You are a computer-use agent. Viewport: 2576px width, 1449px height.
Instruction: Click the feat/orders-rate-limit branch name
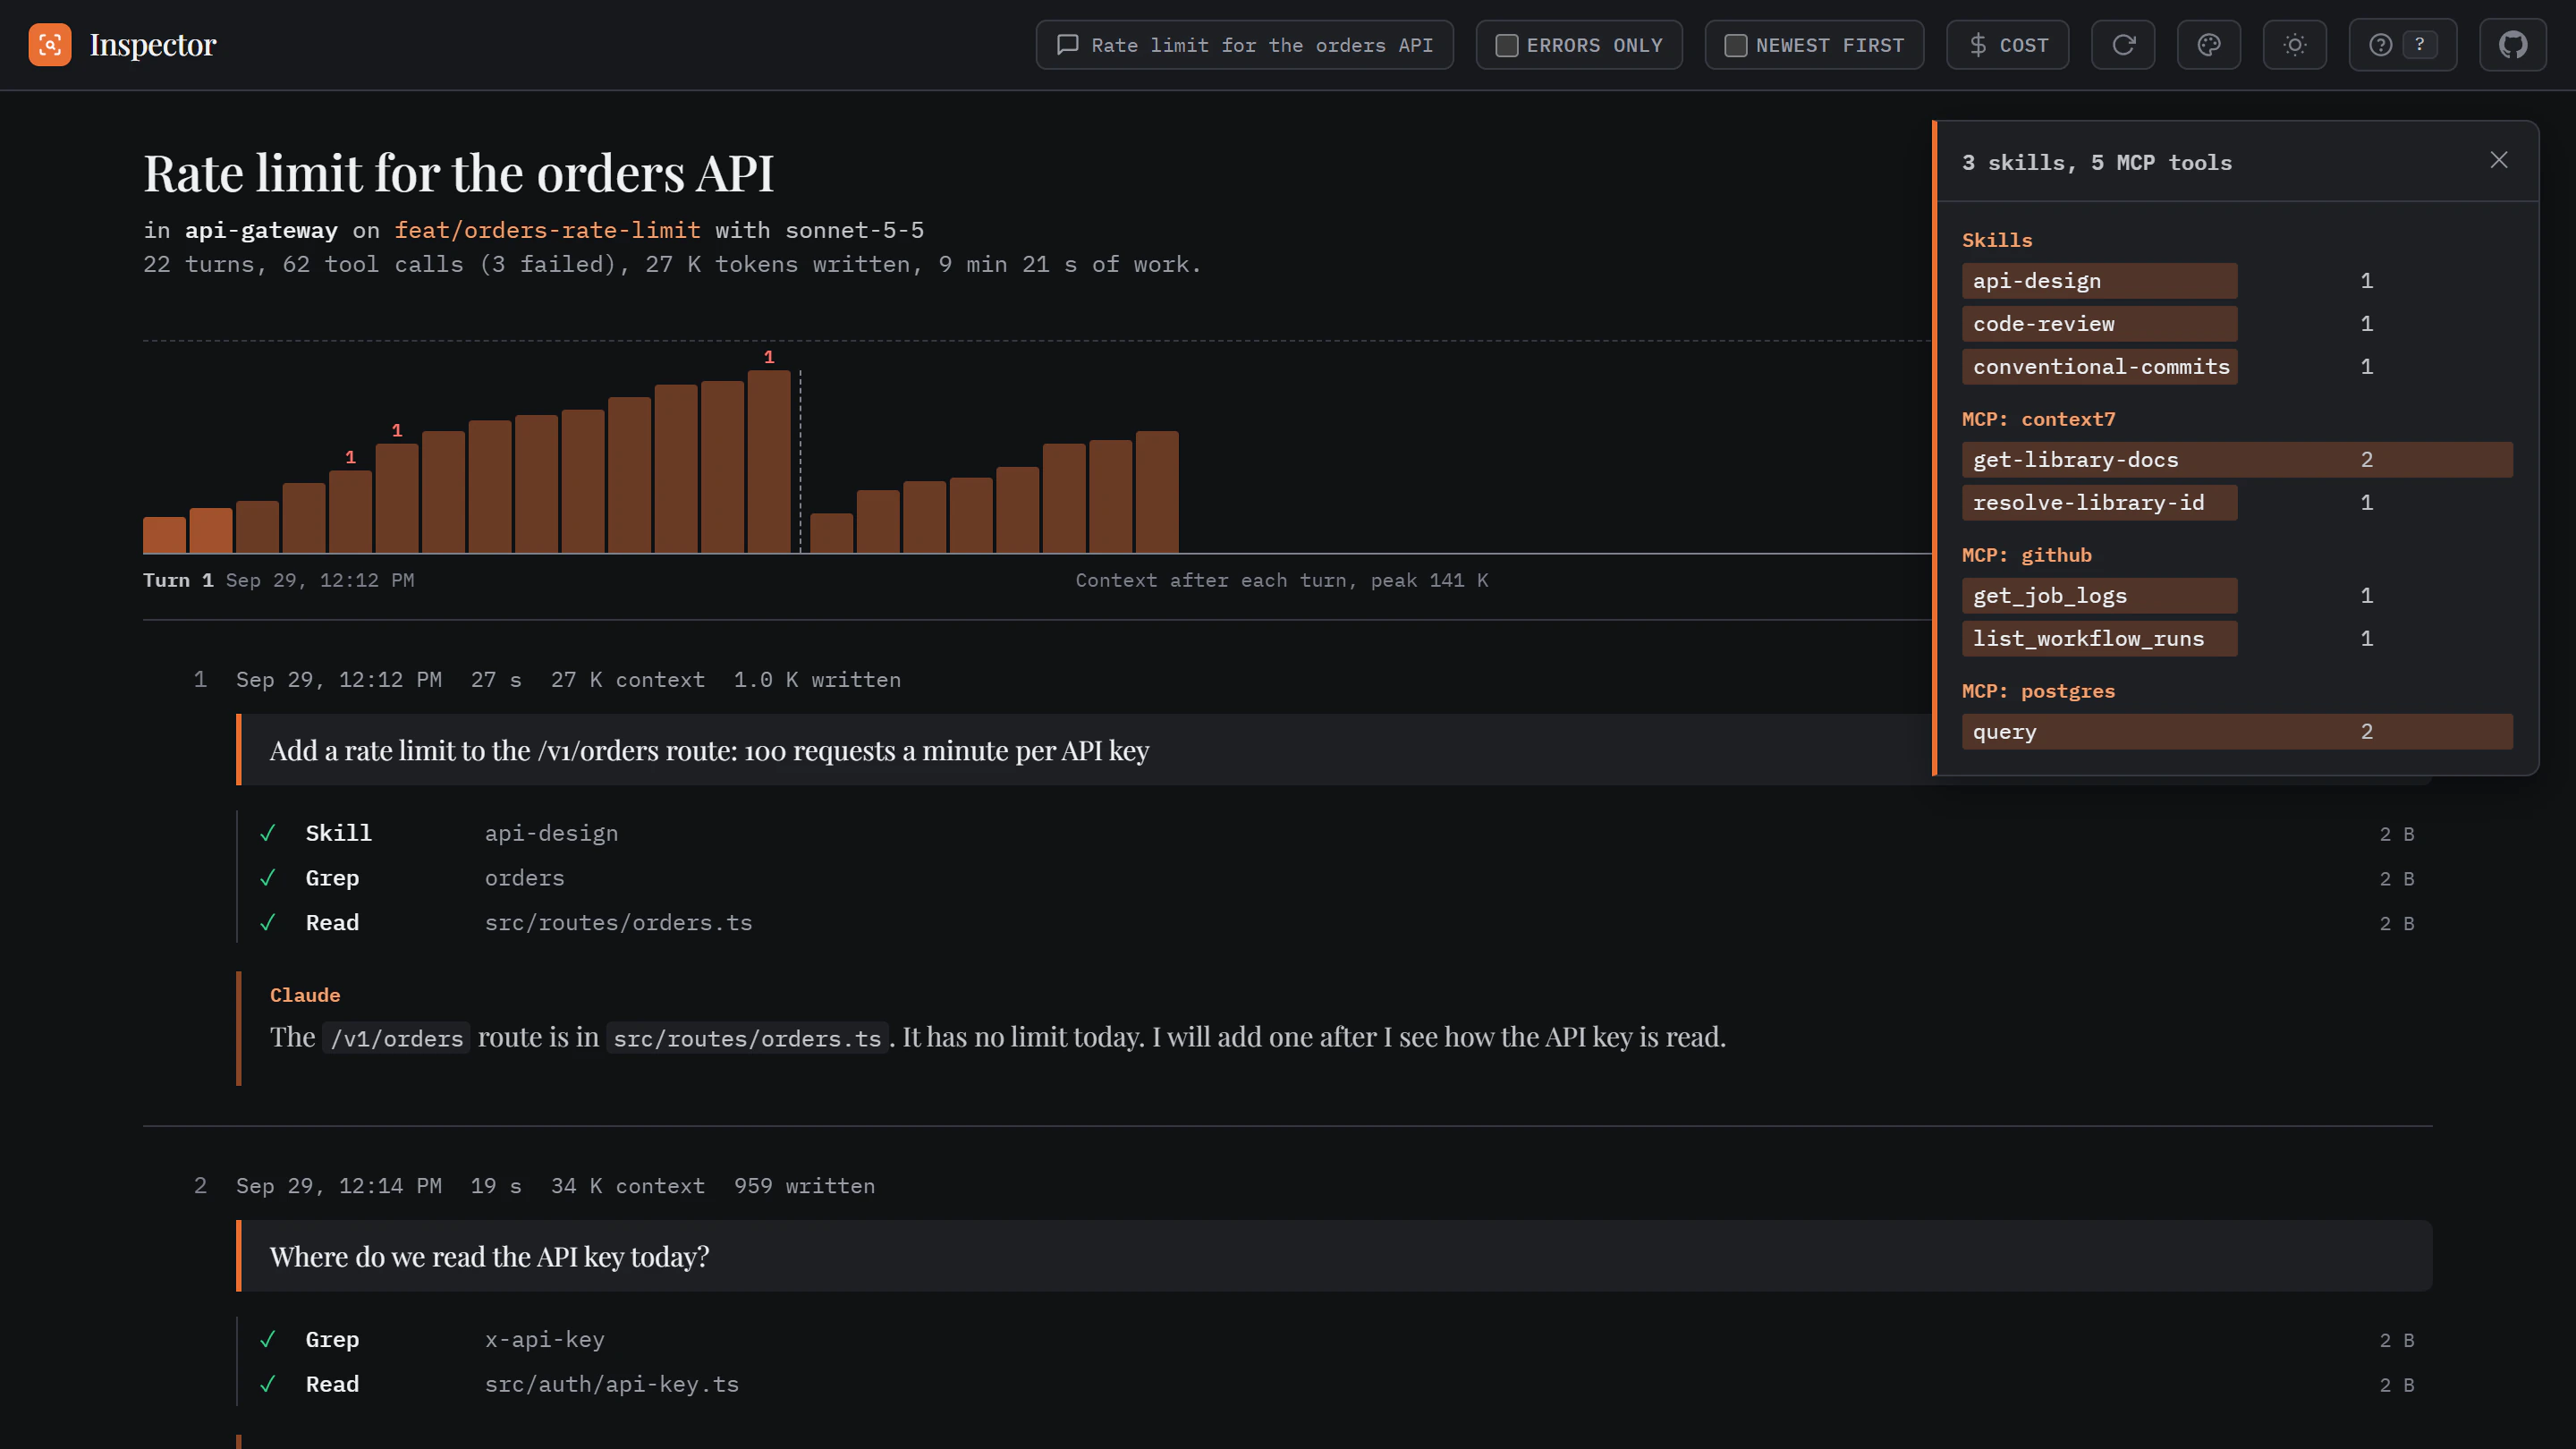pos(547,231)
